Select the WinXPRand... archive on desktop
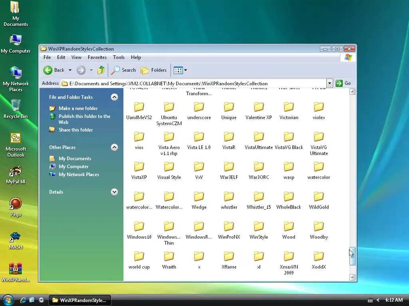The height and width of the screenshot is (306, 409). click(x=16, y=273)
